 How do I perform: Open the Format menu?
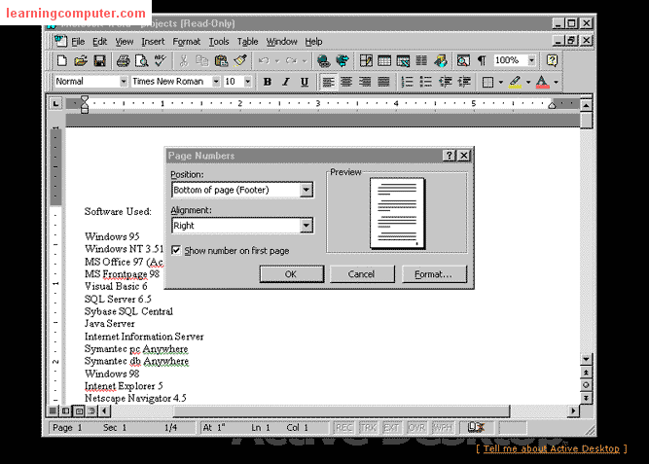click(186, 42)
